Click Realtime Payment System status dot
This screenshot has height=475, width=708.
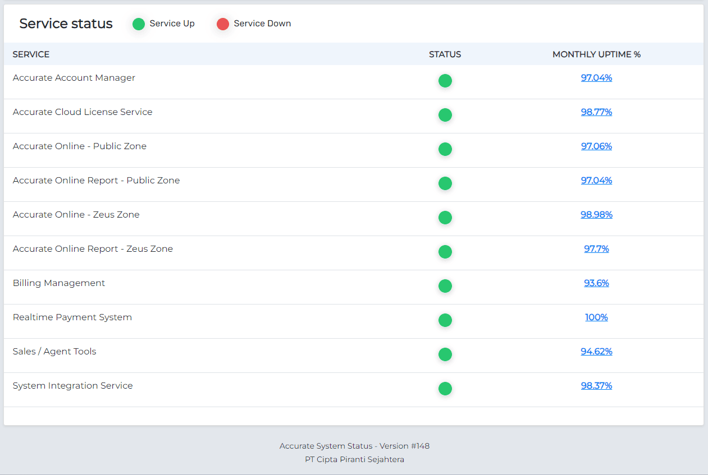coord(445,320)
